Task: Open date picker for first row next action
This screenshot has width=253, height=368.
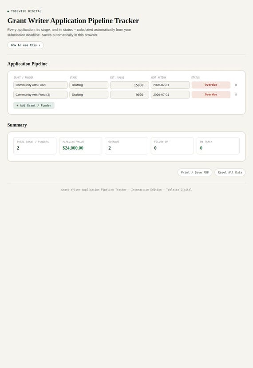Action: click(170, 85)
